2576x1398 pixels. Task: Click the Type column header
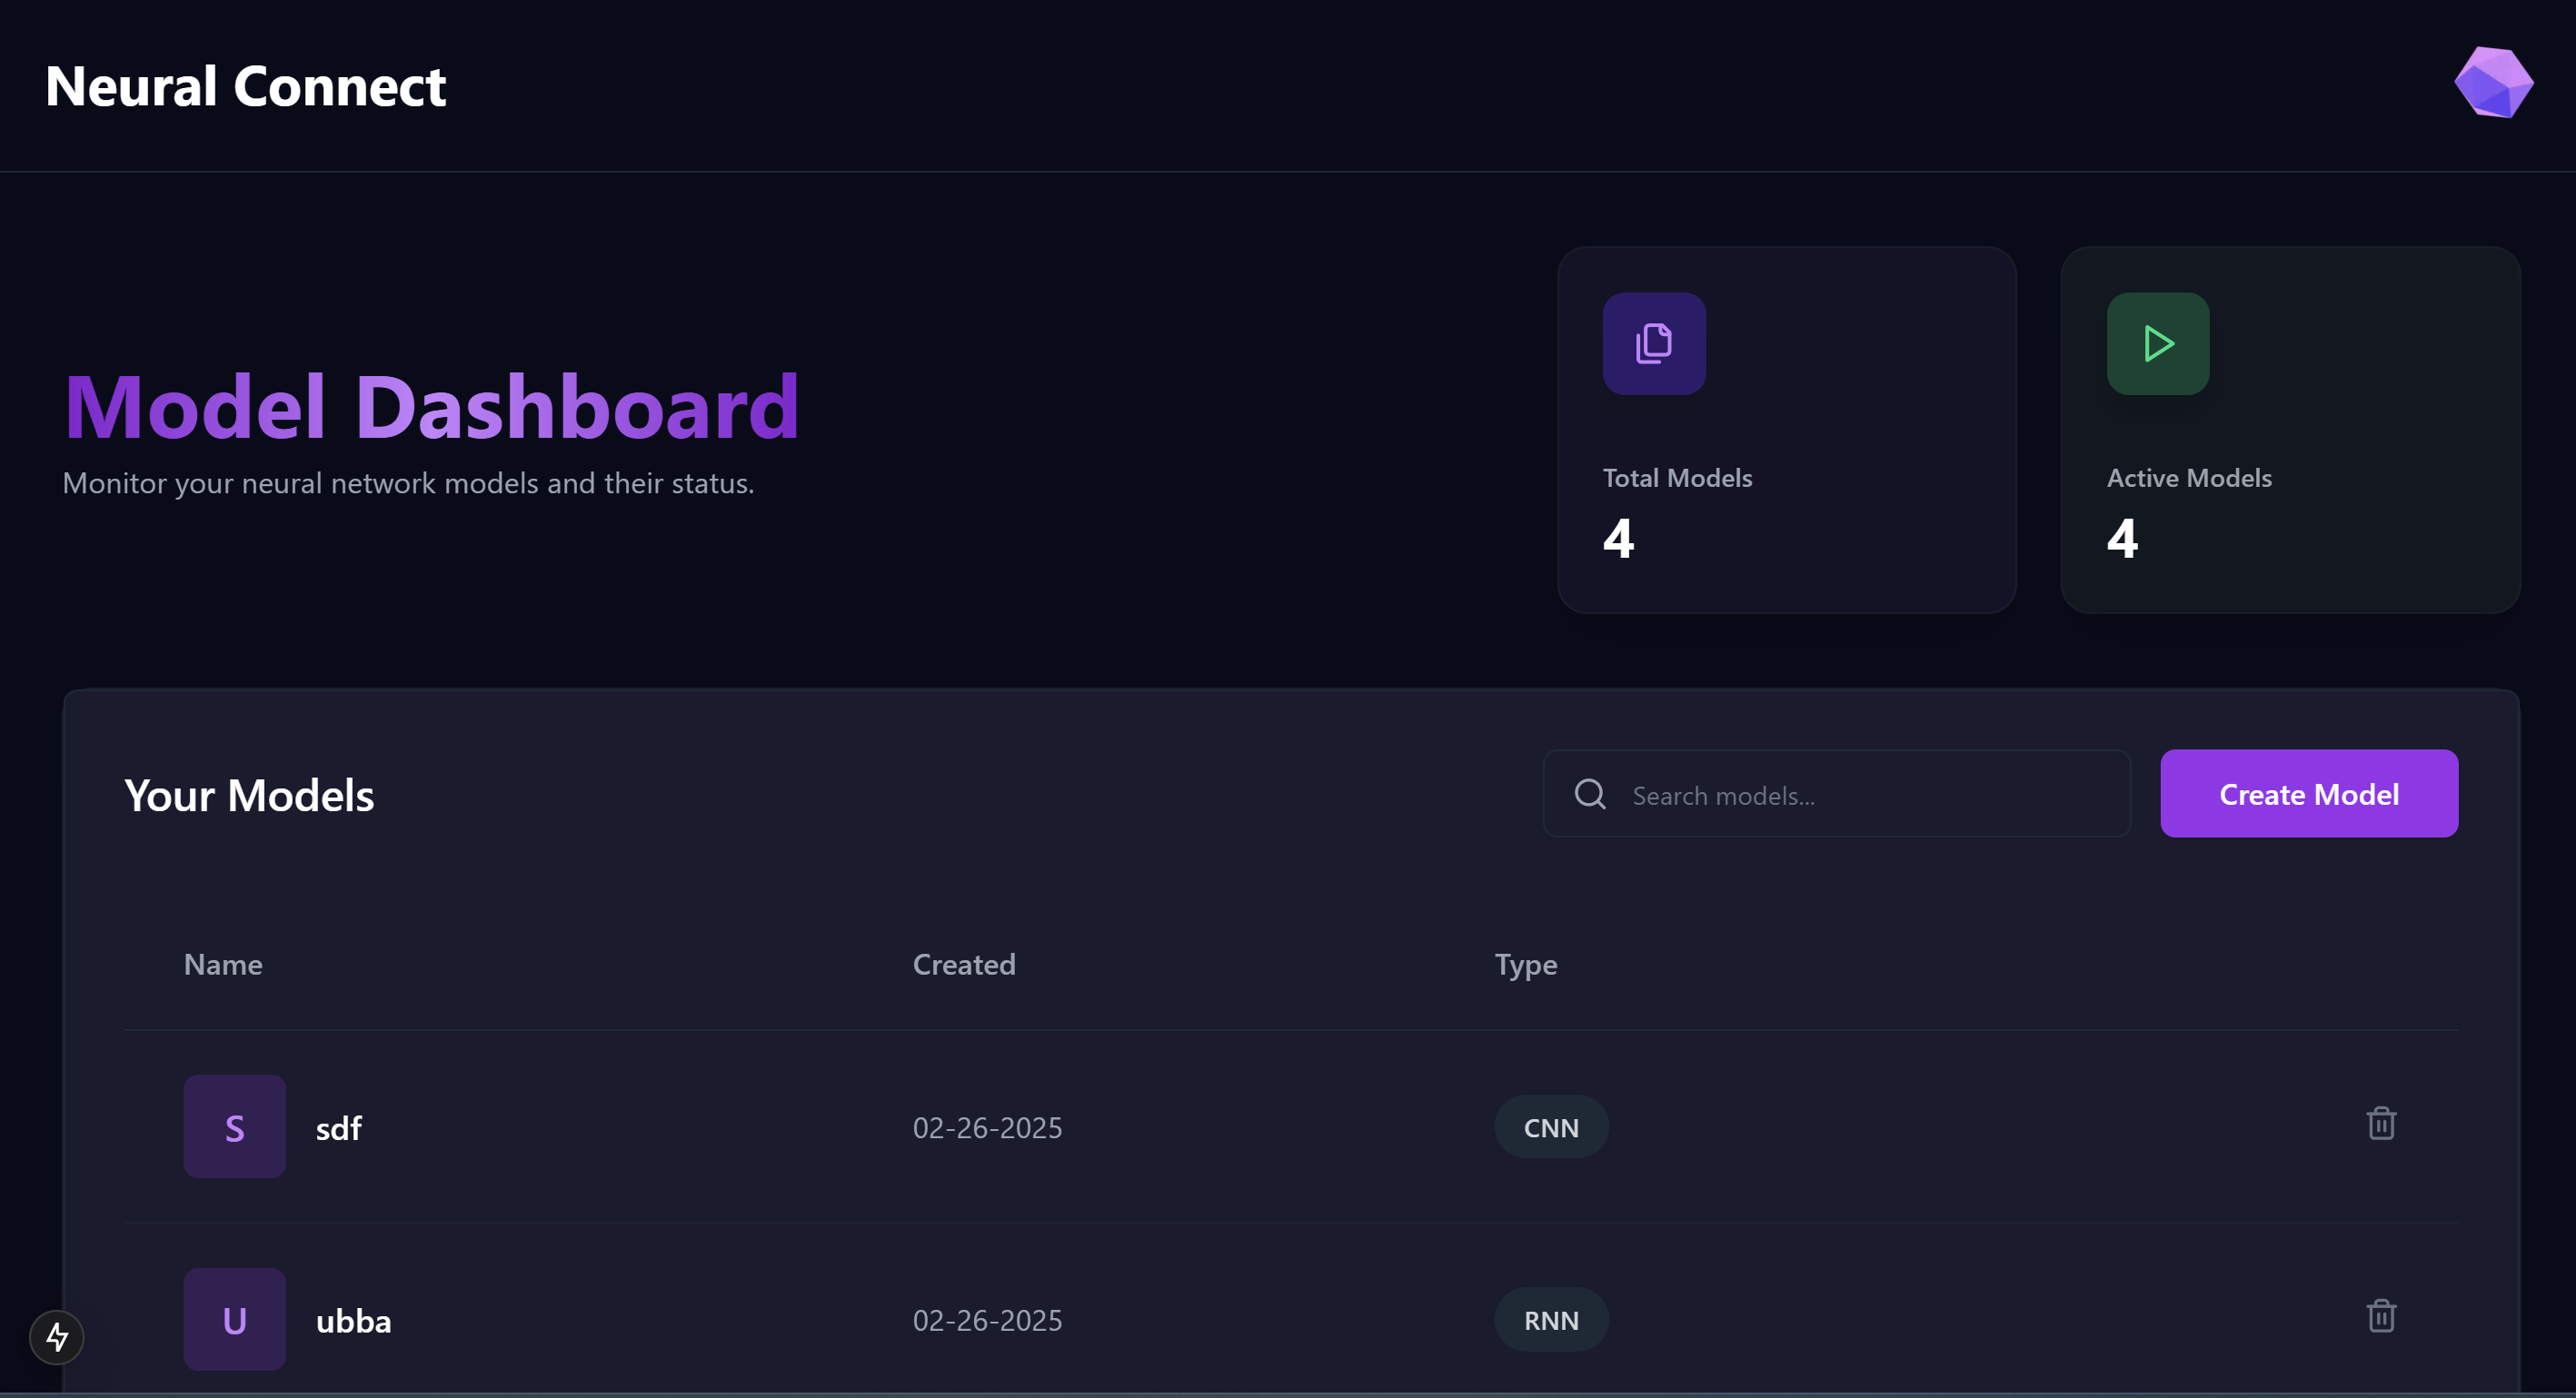tap(1525, 964)
